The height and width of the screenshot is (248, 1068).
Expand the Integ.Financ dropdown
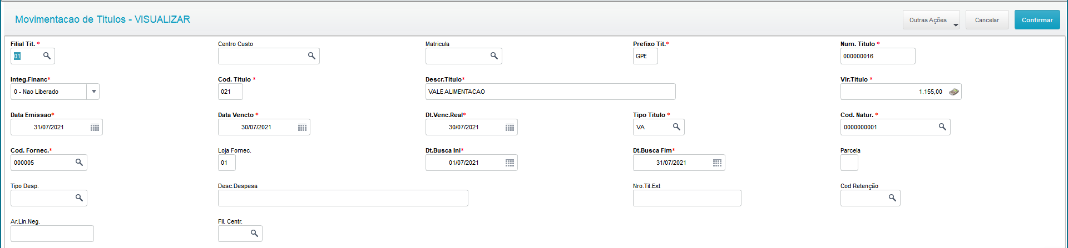click(93, 92)
